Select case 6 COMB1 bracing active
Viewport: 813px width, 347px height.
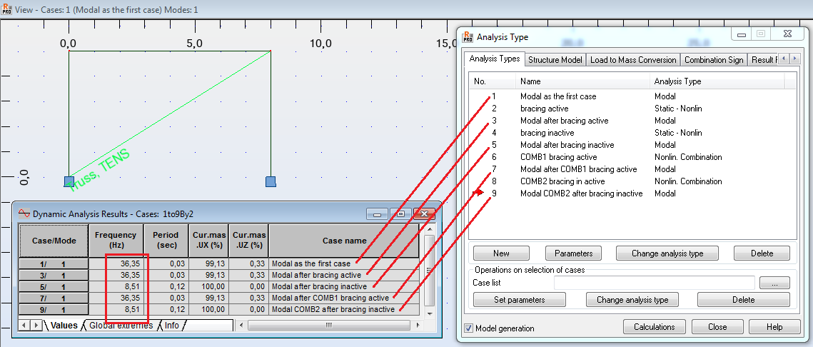click(x=632, y=156)
